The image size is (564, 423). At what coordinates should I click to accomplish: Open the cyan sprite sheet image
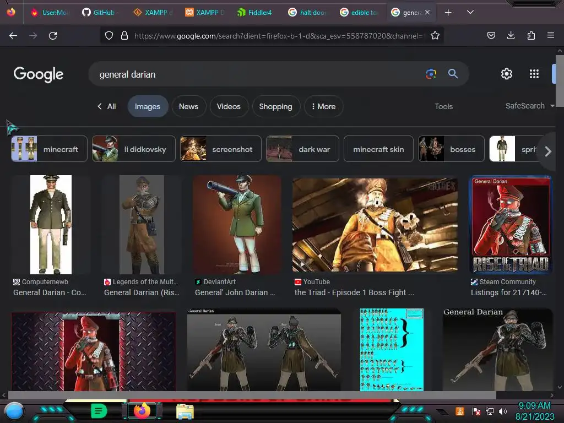click(x=392, y=349)
